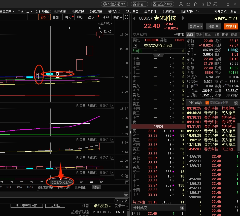This screenshot has height=216, width=240.
Task: Toggle 简约 simple mode
Action: 106,17
